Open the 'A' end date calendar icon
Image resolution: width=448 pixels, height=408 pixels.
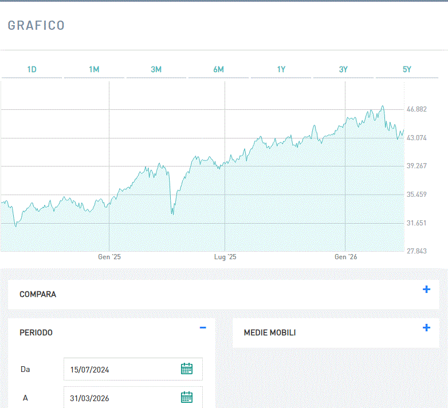point(186,397)
